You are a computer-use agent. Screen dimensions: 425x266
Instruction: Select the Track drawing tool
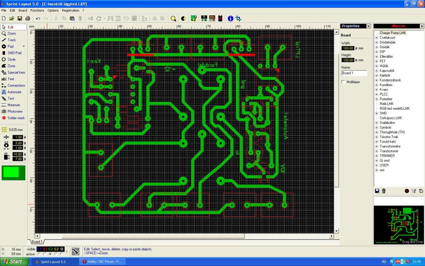coord(12,40)
